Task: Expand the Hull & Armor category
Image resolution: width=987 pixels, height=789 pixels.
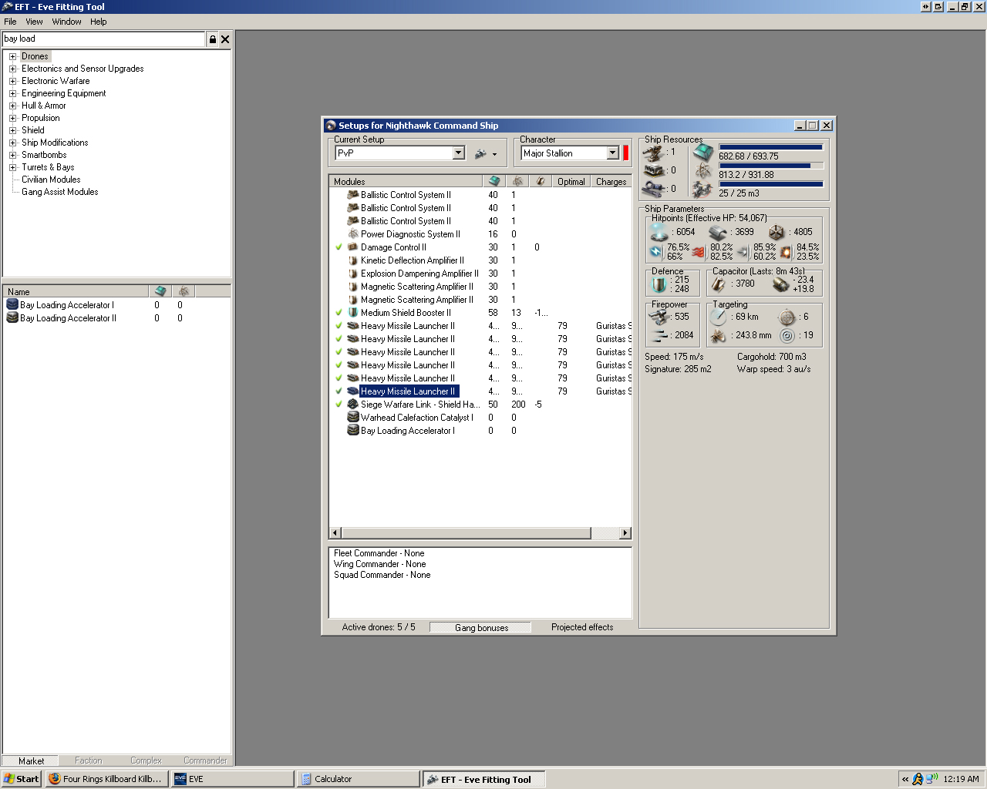Action: pyautogui.click(x=12, y=106)
